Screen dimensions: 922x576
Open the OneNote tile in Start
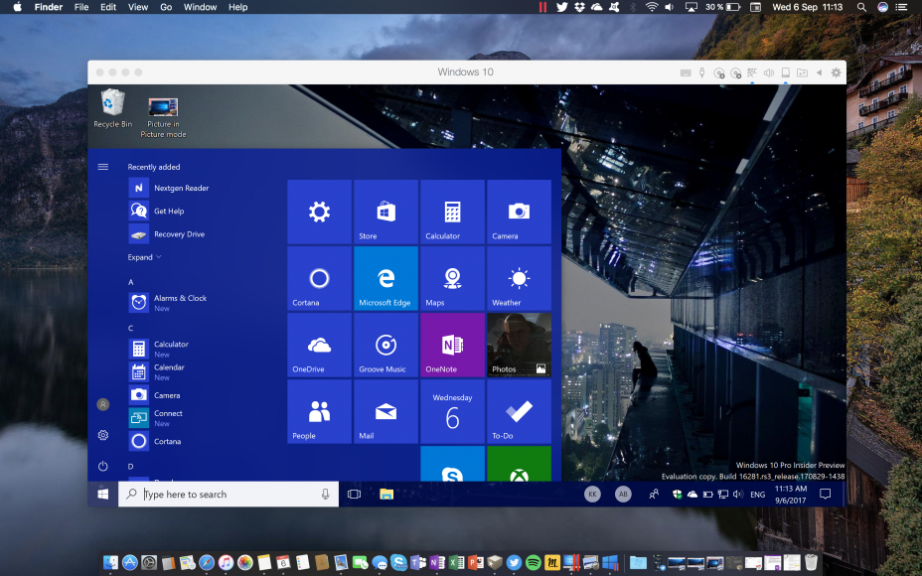pyautogui.click(x=452, y=345)
